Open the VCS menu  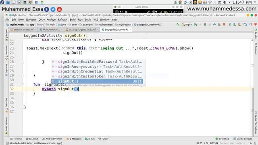pyautogui.click(x=96, y=20)
